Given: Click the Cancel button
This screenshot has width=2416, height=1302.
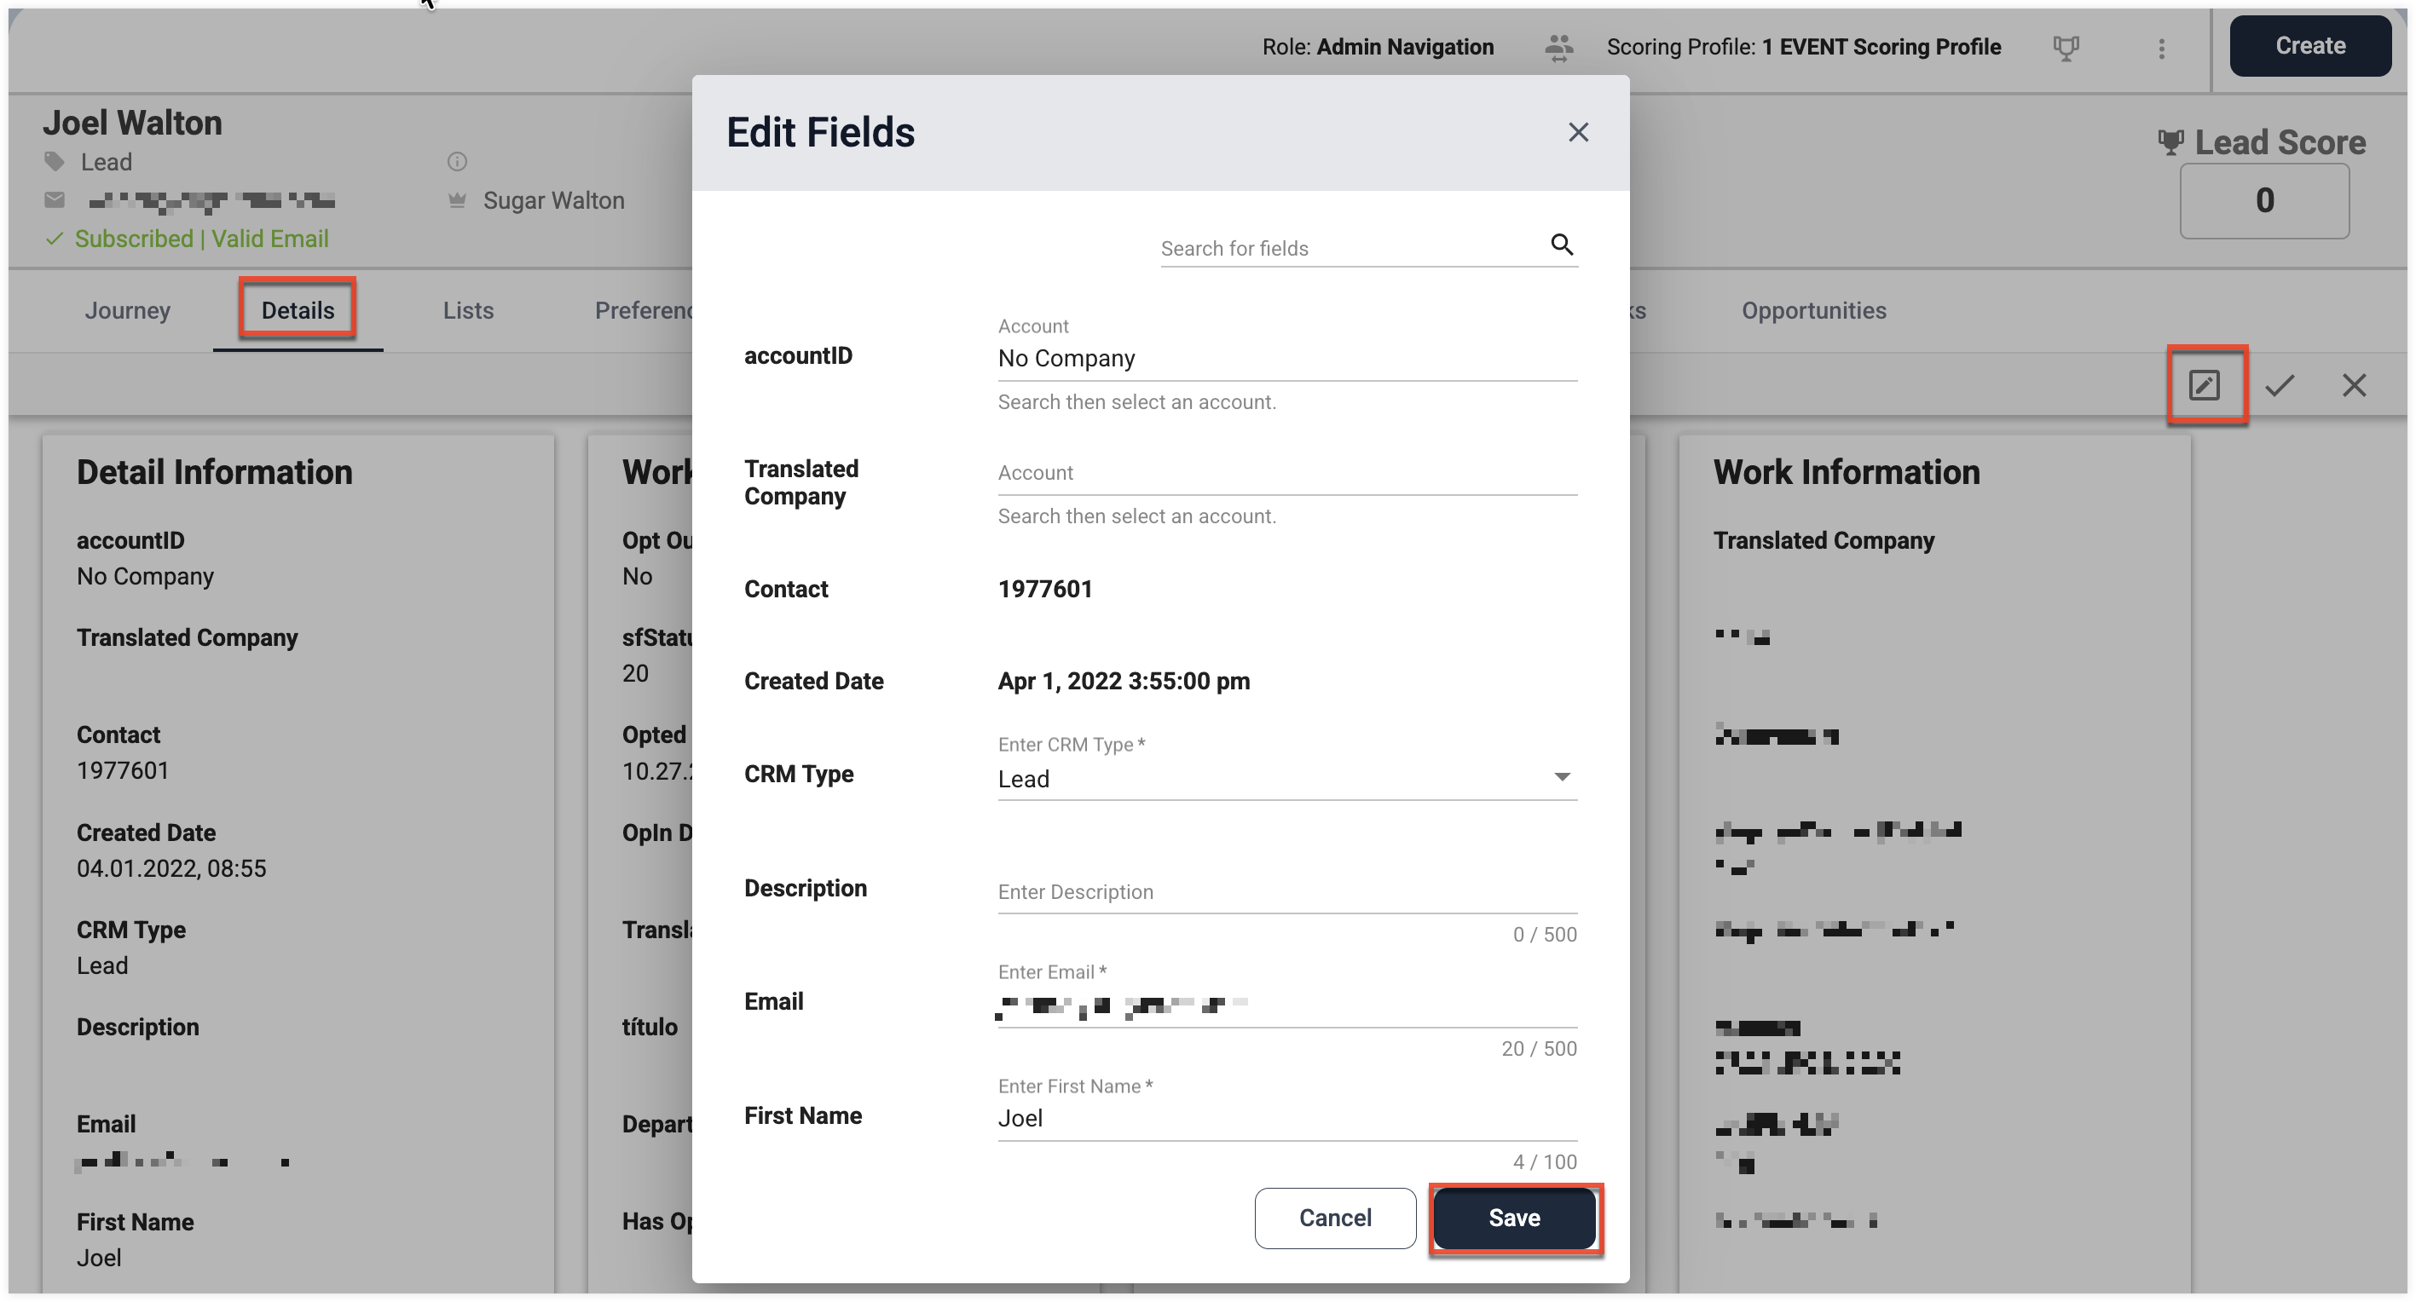Looking at the screenshot, I should coord(1335,1218).
